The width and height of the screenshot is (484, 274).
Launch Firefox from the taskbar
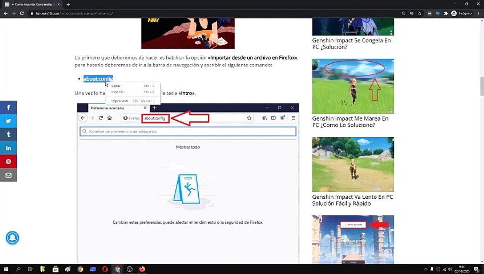142,269
